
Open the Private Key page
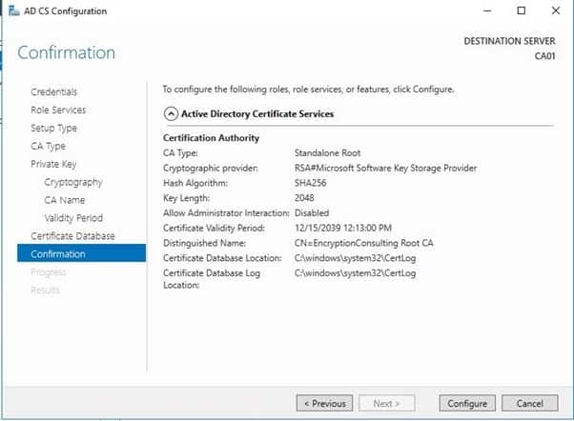click(x=52, y=164)
